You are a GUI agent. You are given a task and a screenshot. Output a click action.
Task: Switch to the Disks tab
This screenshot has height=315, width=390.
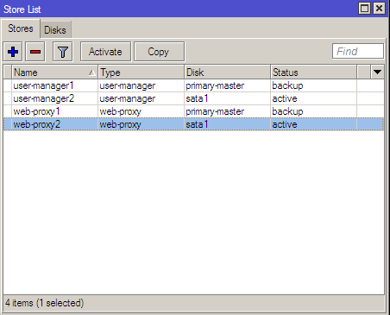click(55, 30)
